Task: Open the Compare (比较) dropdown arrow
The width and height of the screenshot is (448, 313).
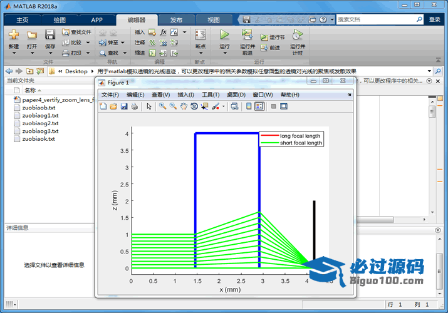Action: [88, 43]
